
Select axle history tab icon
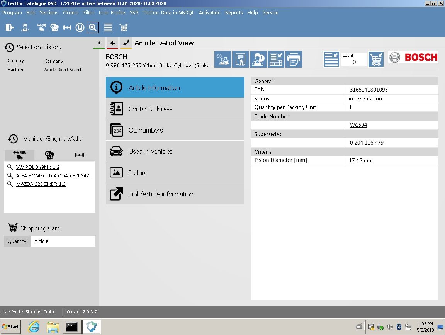pos(79,155)
